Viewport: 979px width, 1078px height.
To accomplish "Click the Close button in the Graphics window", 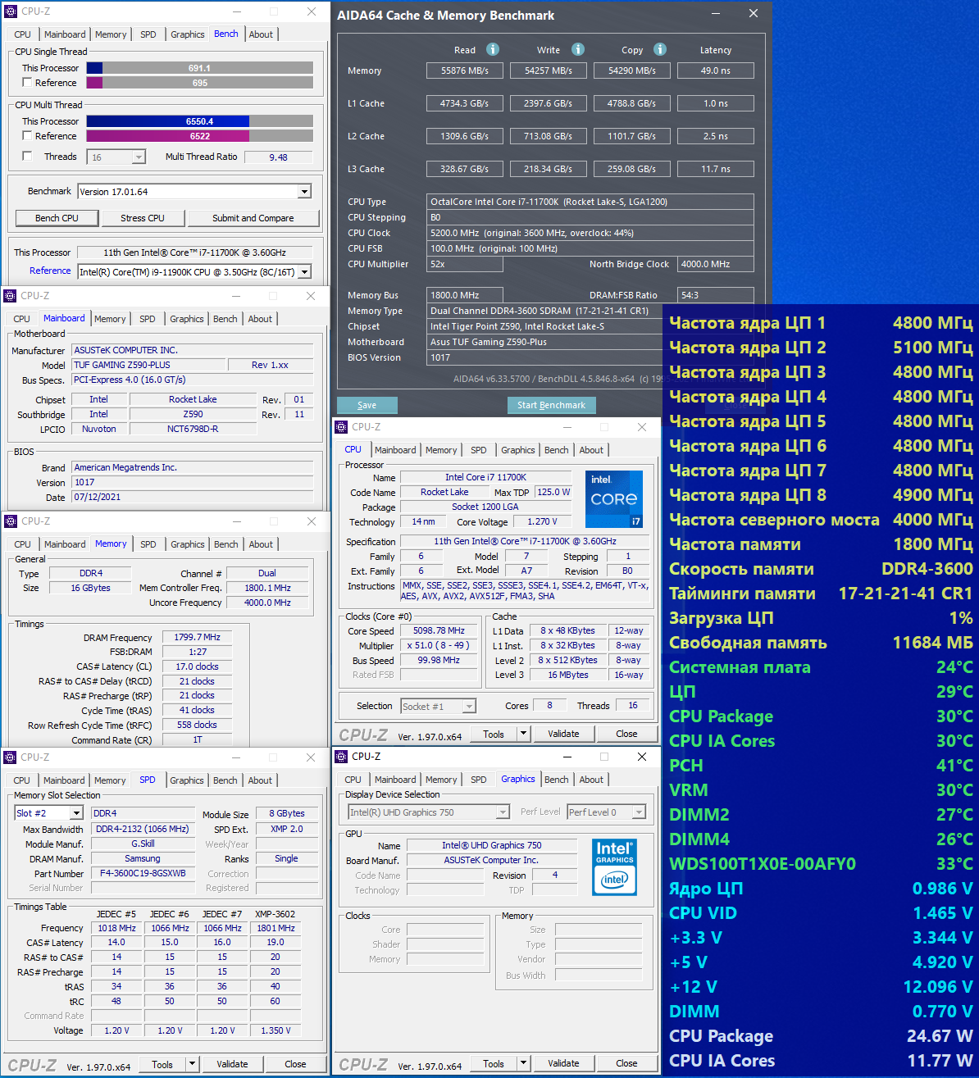I will click(x=626, y=1063).
